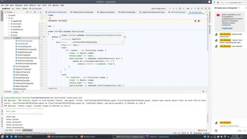Click expand-all icon in Project panel header
247x139 pixels.
coord(31,12)
